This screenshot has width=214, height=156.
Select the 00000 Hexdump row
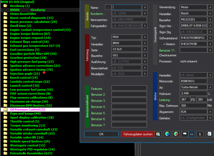40,10
